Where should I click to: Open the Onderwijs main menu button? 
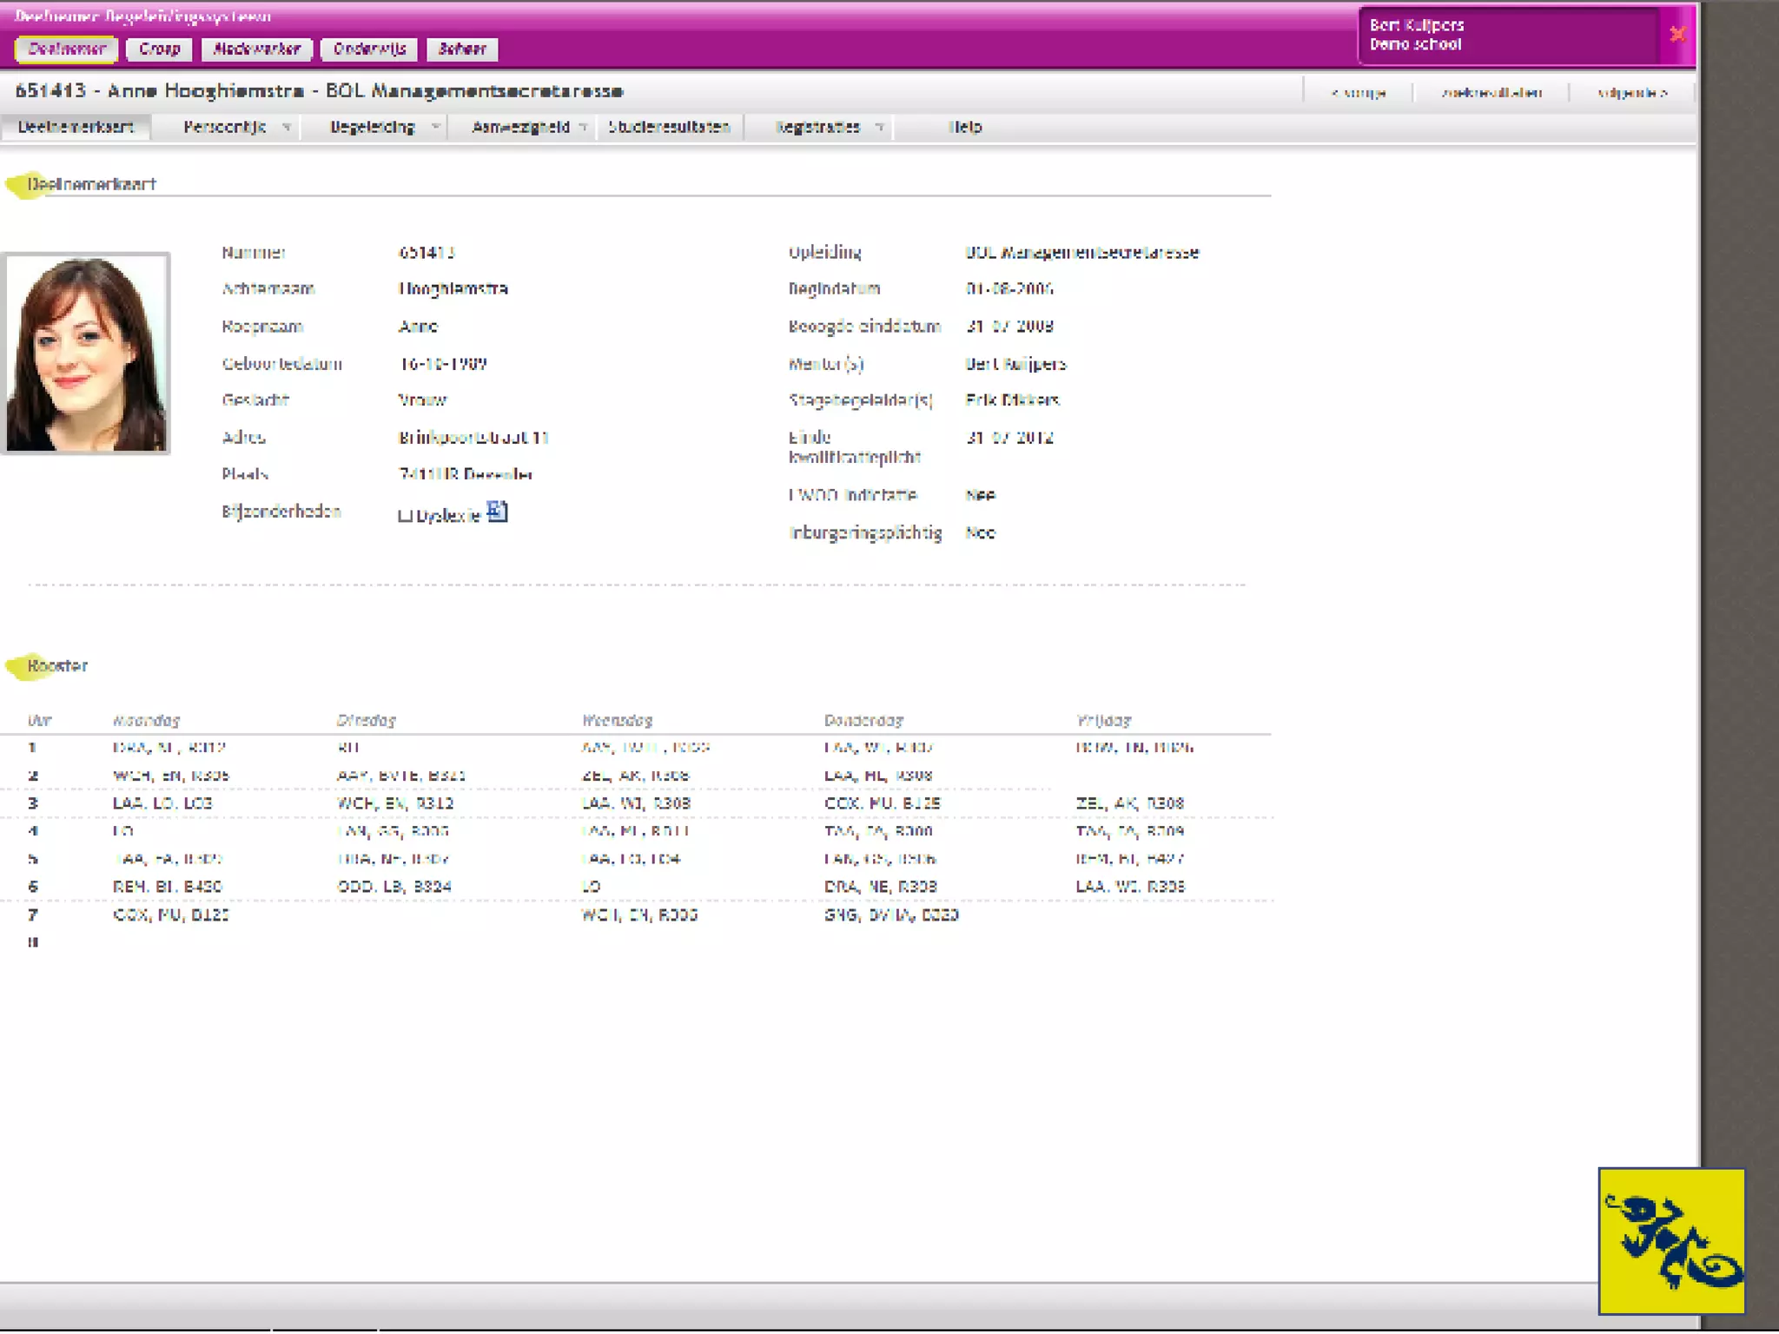click(x=369, y=50)
